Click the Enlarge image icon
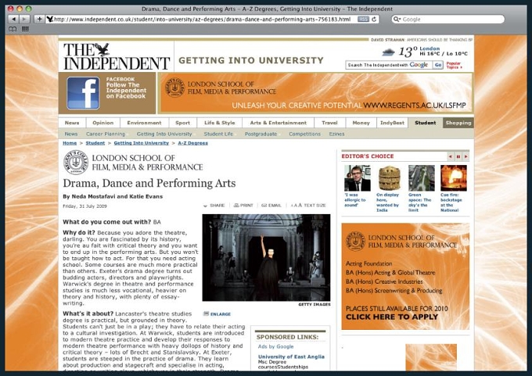 pyautogui.click(x=206, y=314)
